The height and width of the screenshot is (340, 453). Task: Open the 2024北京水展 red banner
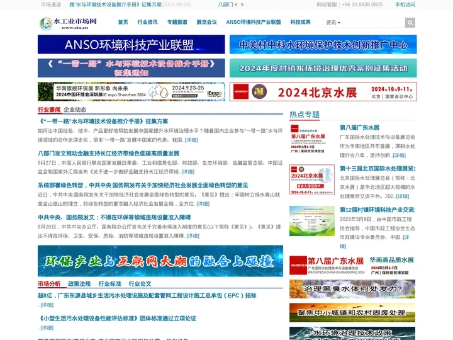(x=323, y=92)
